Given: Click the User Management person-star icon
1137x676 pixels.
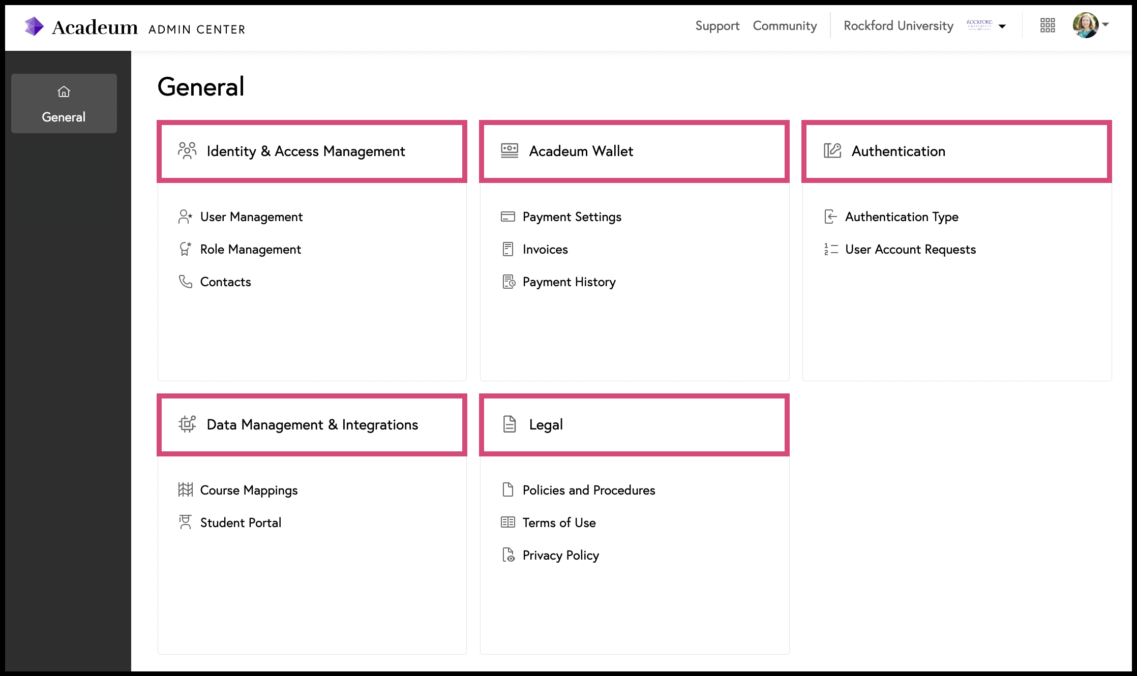Looking at the screenshot, I should tap(185, 217).
